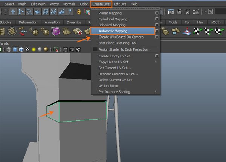Click plane with red cursor shelf icon
The width and height of the screenshot is (226, 162).
pos(77,31)
